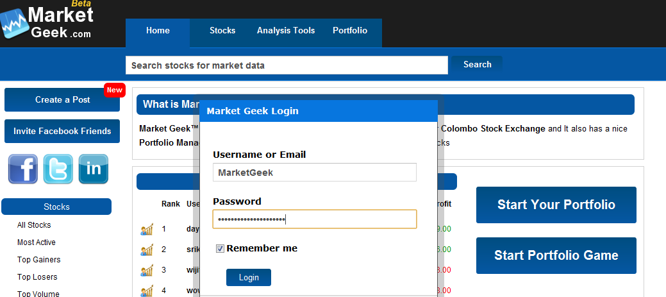Open Top Volume sidebar link
666x297 pixels.
38,294
